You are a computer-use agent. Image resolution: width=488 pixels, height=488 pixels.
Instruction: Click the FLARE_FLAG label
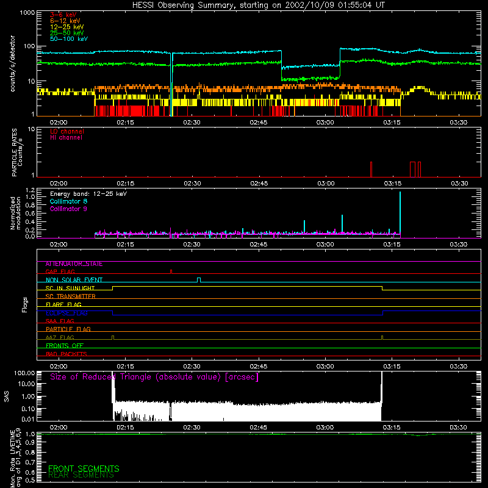point(63,304)
